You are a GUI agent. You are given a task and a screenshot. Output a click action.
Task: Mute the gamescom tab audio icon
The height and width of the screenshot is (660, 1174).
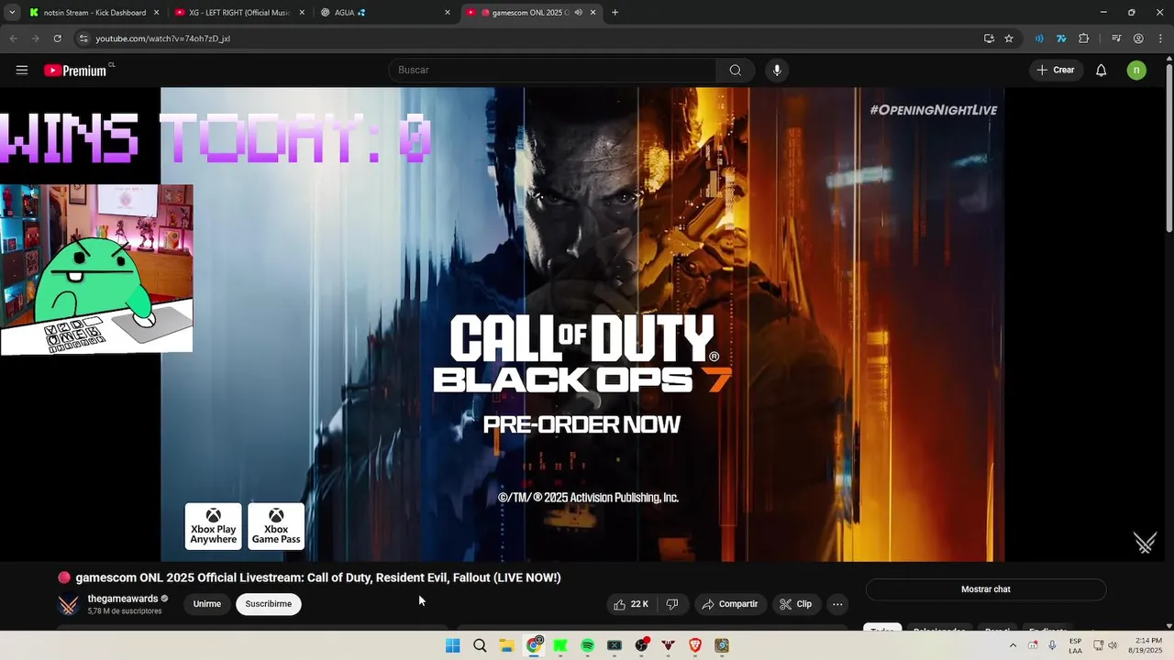coord(578,13)
